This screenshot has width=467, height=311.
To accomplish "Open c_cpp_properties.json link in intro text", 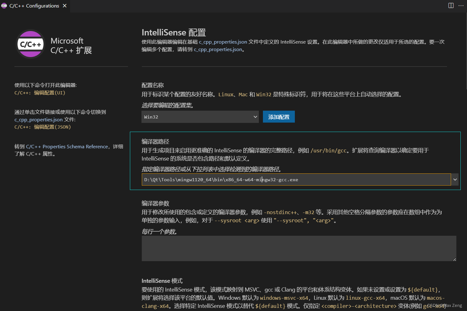I will tap(223, 42).
